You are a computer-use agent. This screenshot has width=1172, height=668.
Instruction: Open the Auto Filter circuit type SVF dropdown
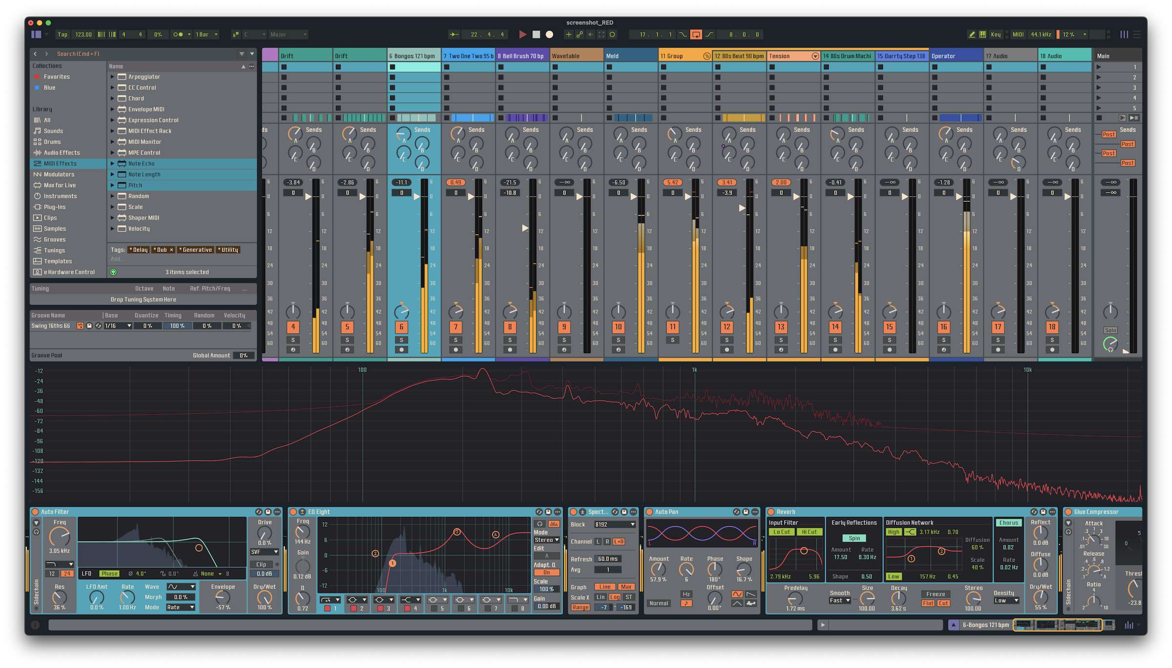[x=264, y=552]
